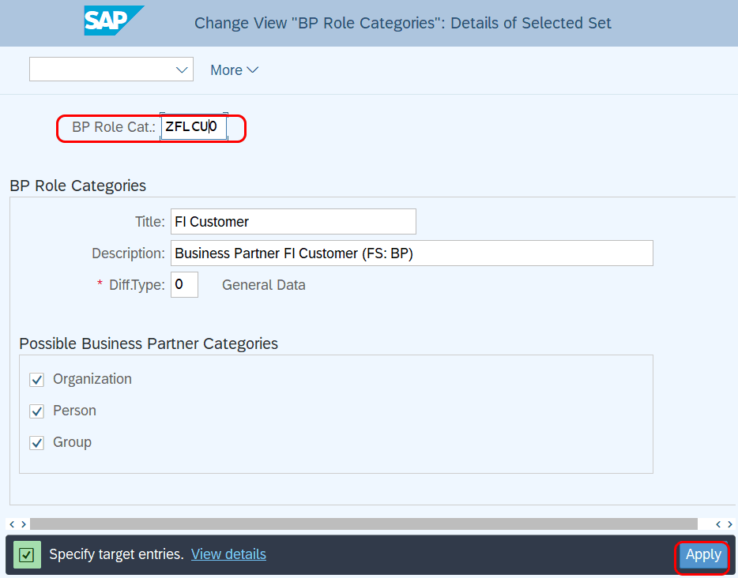Click the green success status icon
The height and width of the screenshot is (578, 738).
pyautogui.click(x=27, y=555)
